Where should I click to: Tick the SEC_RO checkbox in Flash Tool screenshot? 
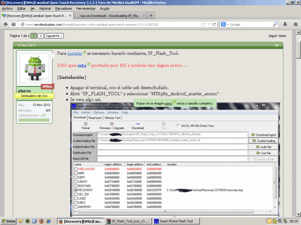pos(76,194)
